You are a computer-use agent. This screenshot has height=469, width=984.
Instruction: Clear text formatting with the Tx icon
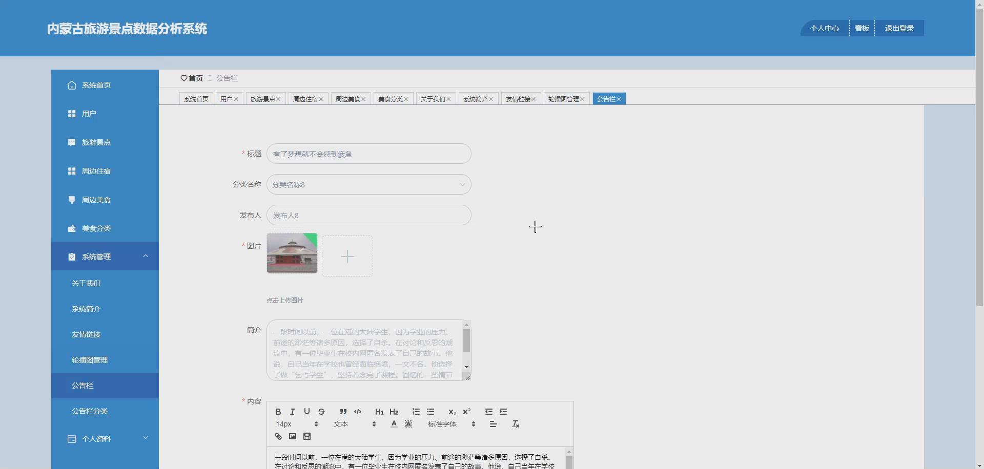[515, 424]
